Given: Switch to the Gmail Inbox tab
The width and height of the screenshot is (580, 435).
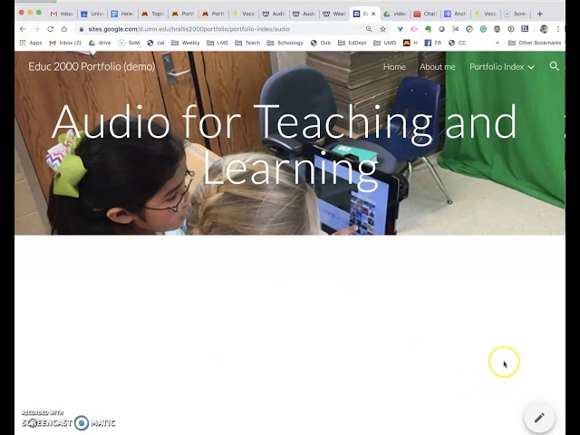Looking at the screenshot, I should pyautogui.click(x=62, y=14).
